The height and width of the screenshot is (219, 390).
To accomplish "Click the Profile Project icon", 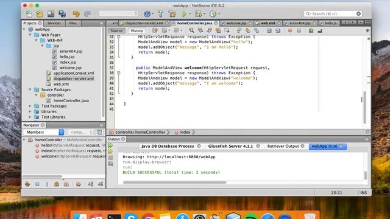I will coord(213,13).
